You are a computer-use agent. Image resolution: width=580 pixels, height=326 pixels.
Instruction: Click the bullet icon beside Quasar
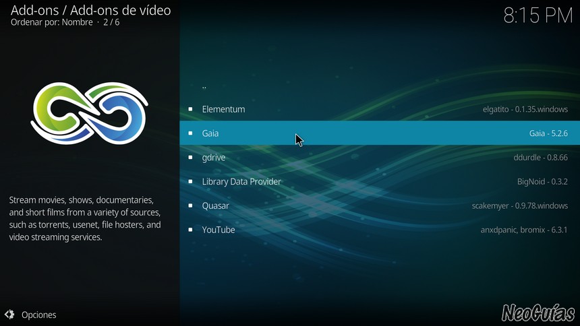tap(190, 205)
